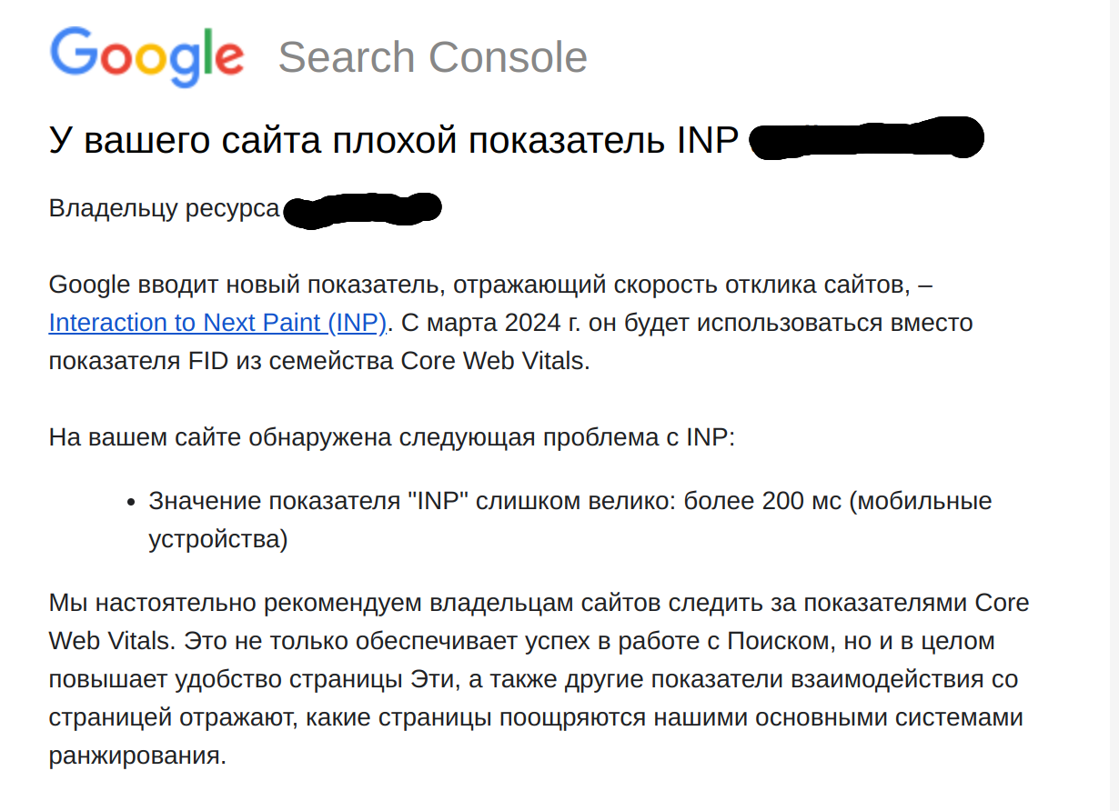Screen dimensions: 1119x811
Task: Click the blacked-out site name in the heading
Action: point(865,141)
